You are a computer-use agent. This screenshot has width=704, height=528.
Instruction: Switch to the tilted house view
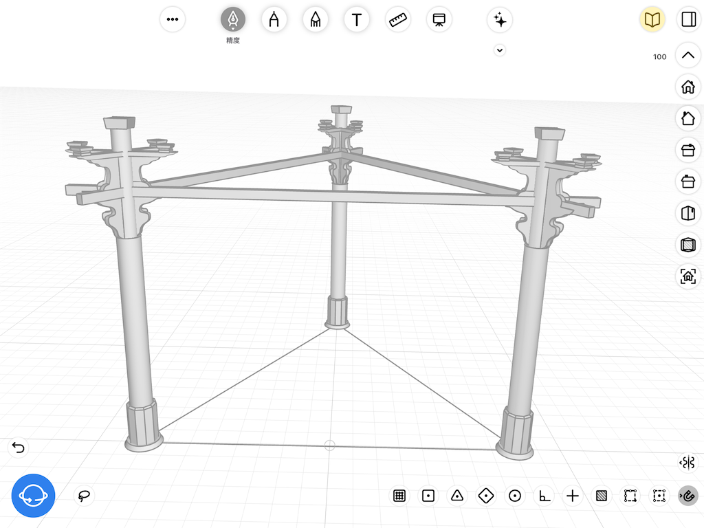point(687,118)
